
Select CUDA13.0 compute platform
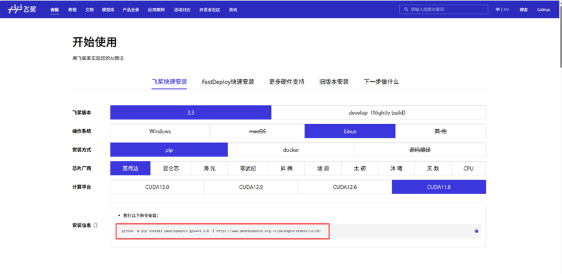157,187
